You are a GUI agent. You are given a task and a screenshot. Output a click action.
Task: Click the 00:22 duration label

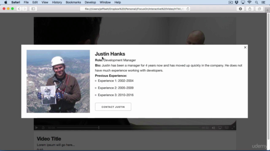click(x=205, y=128)
